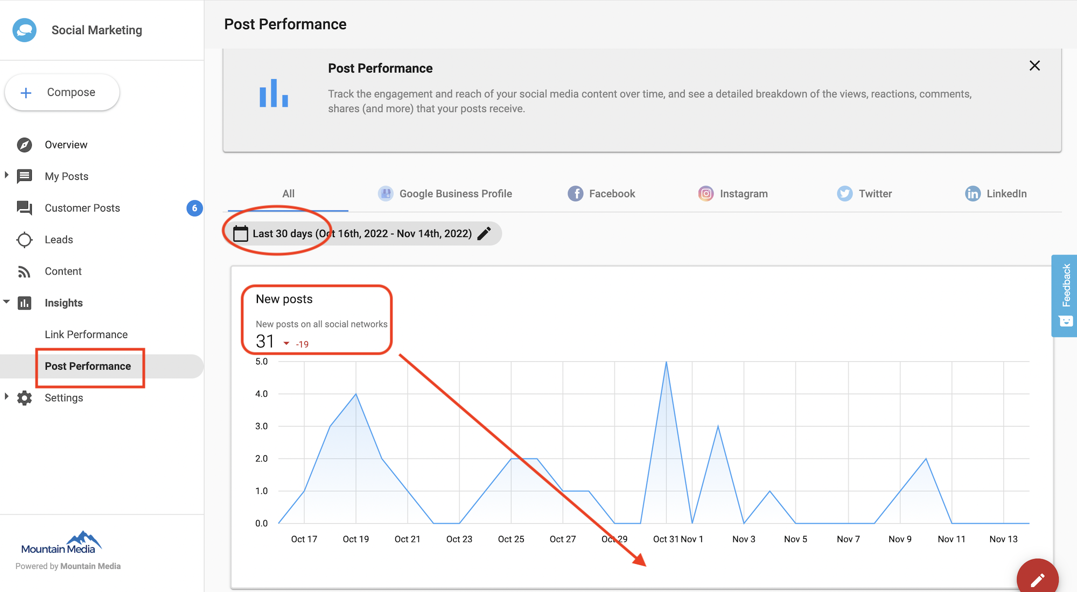
Task: Open Leads in the sidebar
Action: click(x=59, y=240)
